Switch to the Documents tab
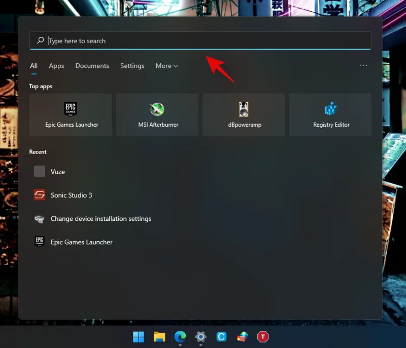Viewport: 406px width, 348px height. 92,66
